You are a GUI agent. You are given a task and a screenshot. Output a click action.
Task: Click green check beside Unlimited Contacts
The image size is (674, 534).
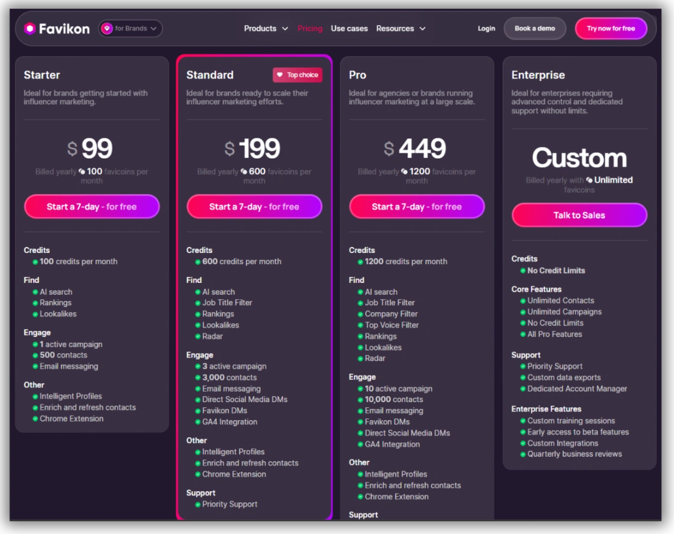coord(523,301)
